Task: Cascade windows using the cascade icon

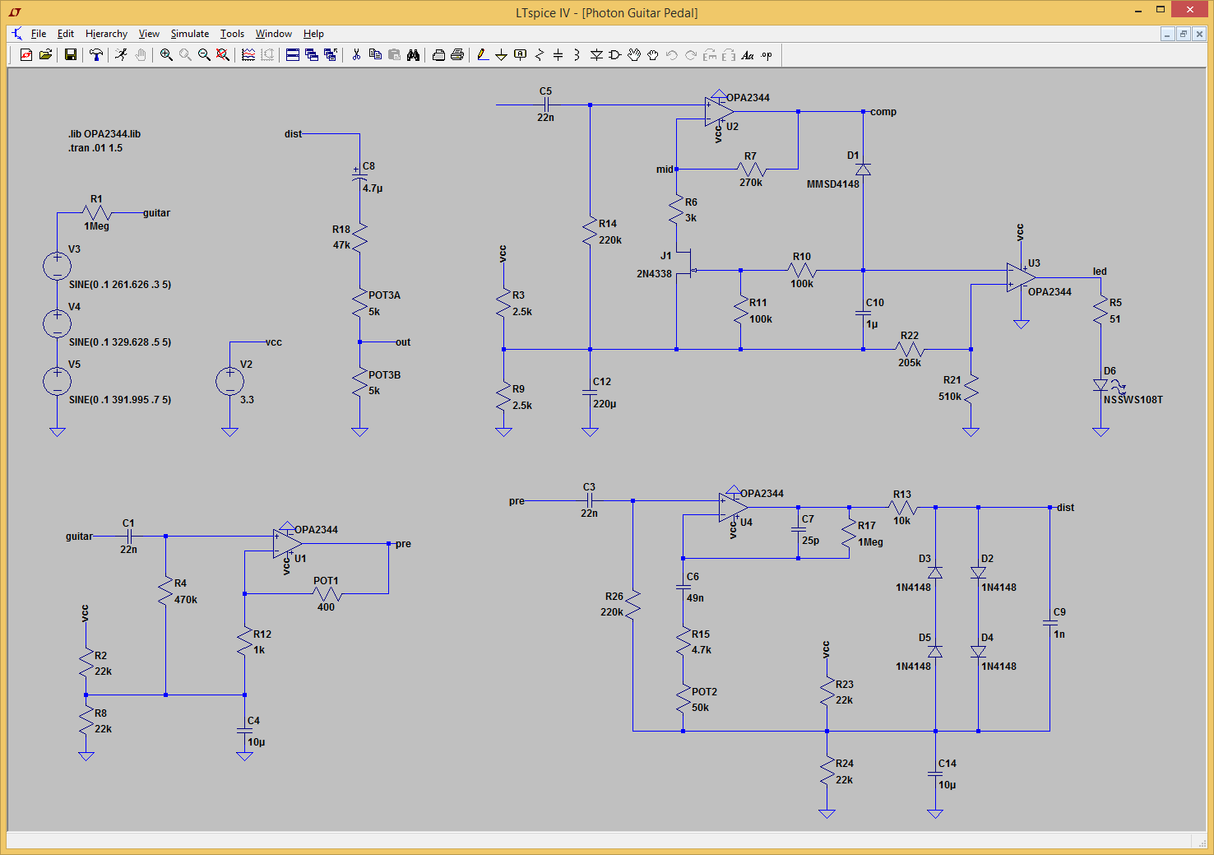Action: coord(312,55)
